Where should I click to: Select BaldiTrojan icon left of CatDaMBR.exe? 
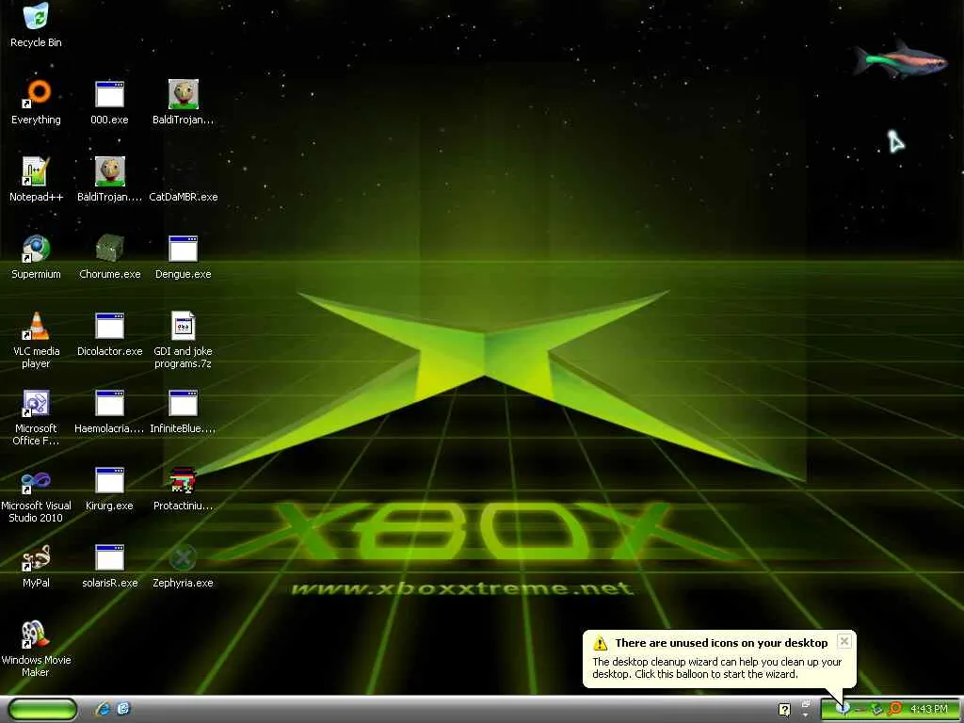109,171
